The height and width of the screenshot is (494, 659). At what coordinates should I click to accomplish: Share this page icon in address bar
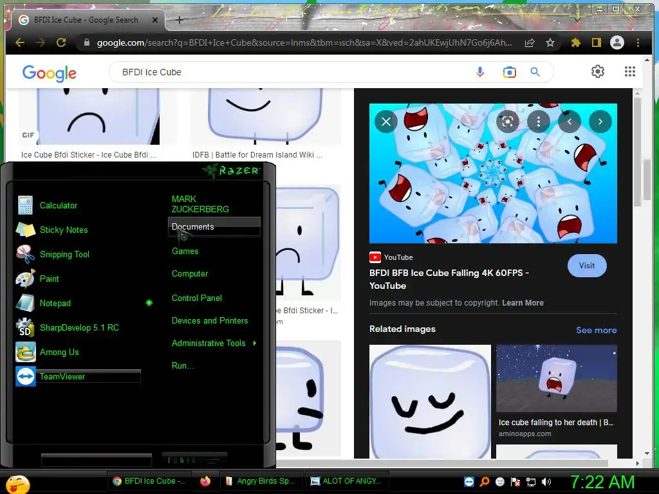click(x=530, y=42)
